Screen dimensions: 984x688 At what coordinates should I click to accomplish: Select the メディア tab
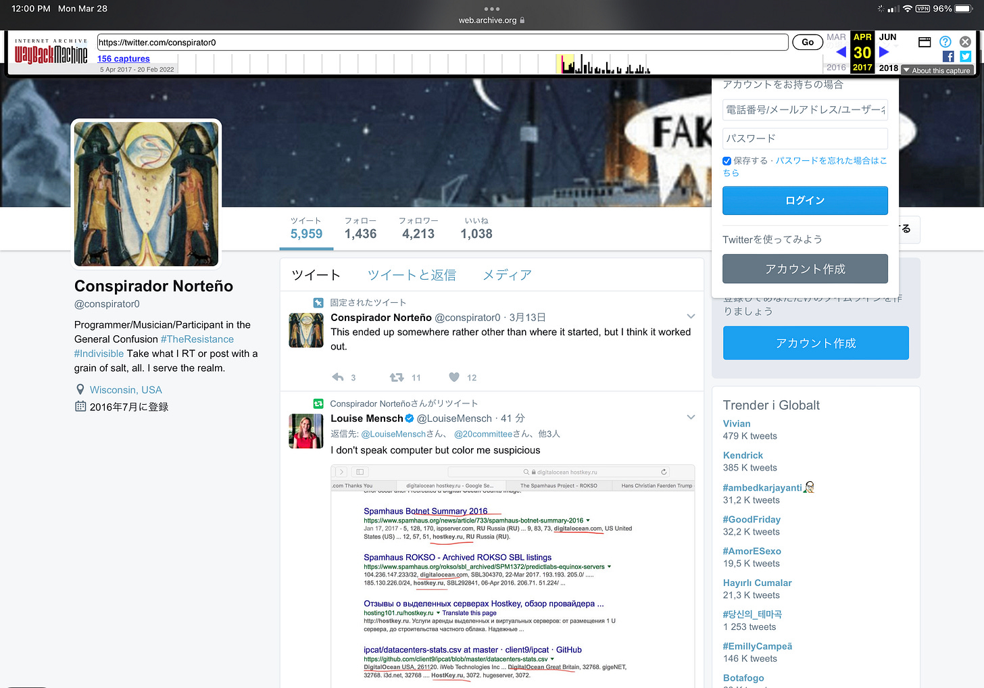click(507, 275)
